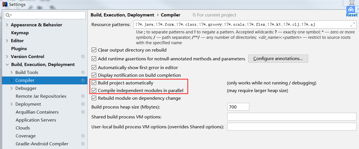The image size is (359, 149).
Task: Expand the Appearance & Behavior section
Action: [x=7, y=25]
